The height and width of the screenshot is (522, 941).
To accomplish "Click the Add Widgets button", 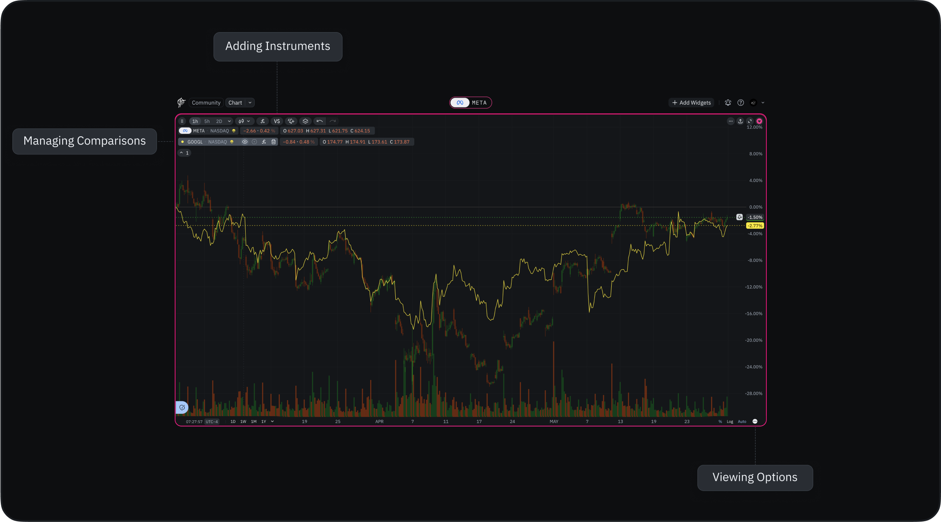I will pos(691,103).
